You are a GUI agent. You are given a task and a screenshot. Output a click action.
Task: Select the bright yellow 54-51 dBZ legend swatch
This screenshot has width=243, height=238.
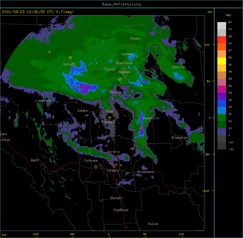[x=222, y=61]
